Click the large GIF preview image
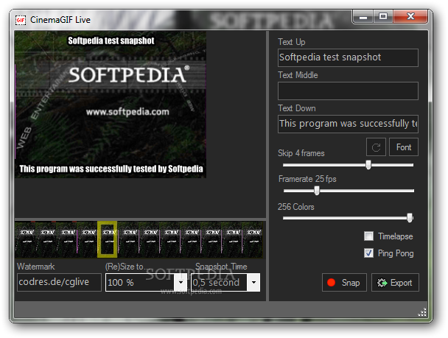 click(x=111, y=105)
